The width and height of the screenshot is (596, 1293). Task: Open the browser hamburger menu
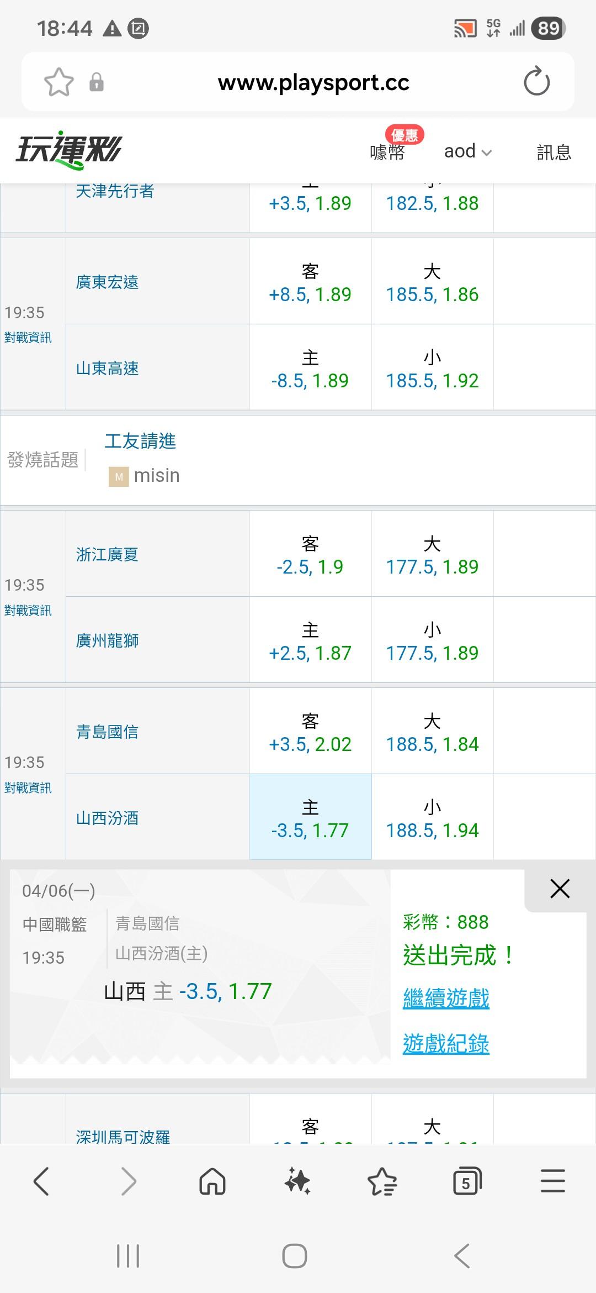pos(552,1181)
